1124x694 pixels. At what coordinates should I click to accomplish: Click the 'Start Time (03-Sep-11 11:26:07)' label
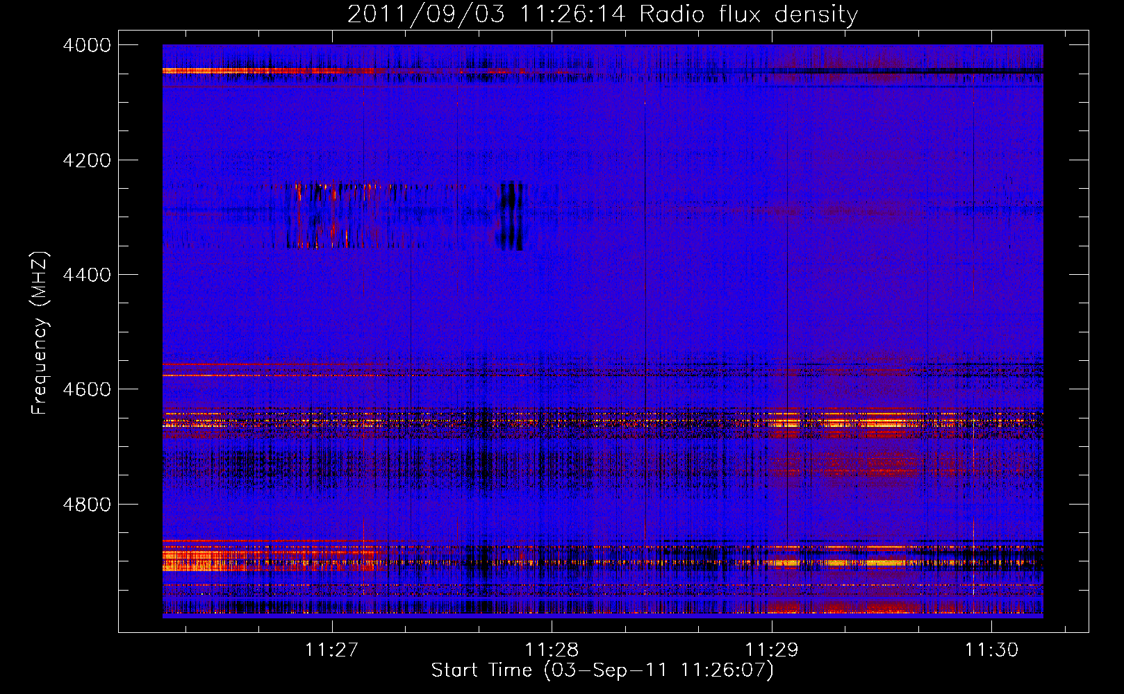[x=602, y=670]
